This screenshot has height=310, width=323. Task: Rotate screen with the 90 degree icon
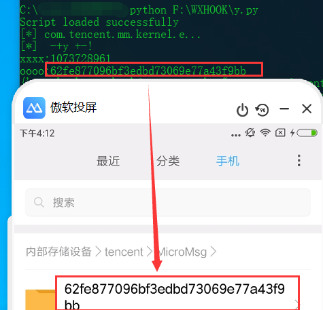coord(262,110)
